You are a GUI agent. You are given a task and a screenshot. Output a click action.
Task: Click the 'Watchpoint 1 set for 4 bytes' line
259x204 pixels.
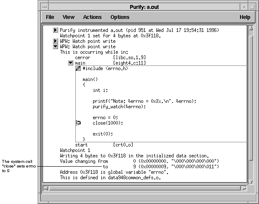pos(110,36)
